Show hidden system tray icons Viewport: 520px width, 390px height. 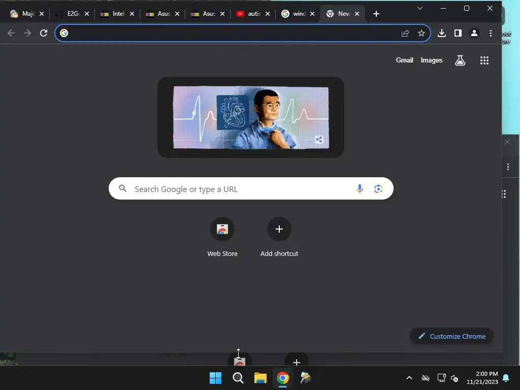[409, 378]
